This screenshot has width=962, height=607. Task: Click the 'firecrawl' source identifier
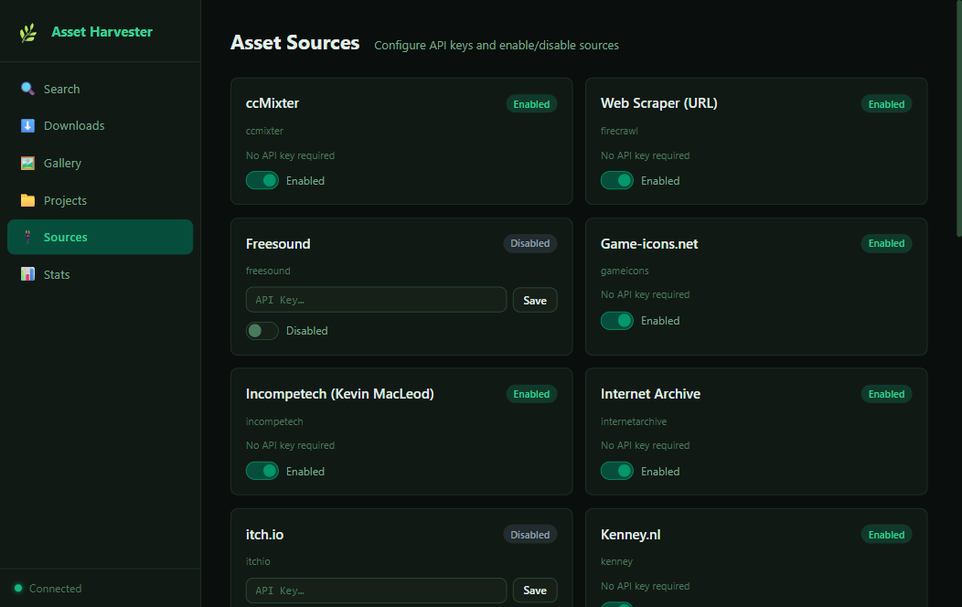click(619, 131)
